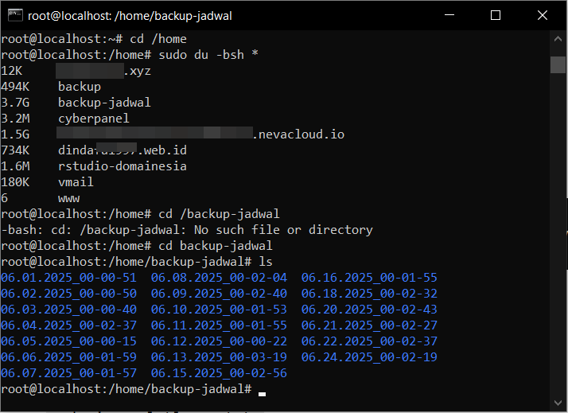The image size is (568, 413).
Task: Click folder 06.05.2025_00-00-15
Action: pyautogui.click(x=69, y=341)
